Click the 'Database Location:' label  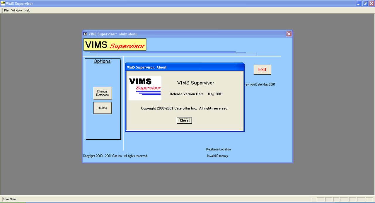pyautogui.click(x=219, y=149)
